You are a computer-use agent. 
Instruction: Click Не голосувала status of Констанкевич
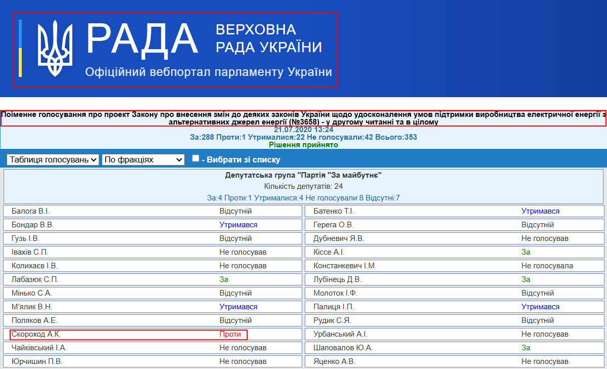[x=547, y=266]
